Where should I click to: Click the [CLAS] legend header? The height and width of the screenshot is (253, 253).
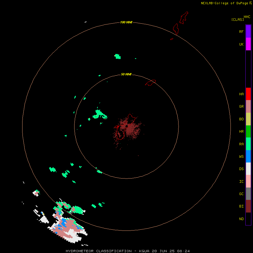tap(238, 19)
